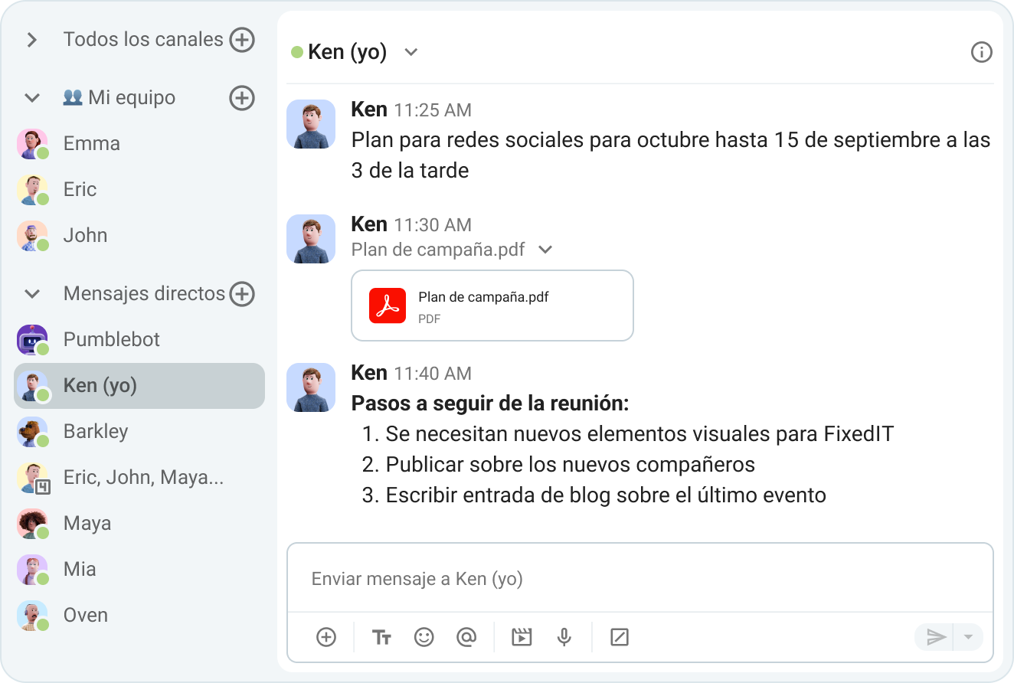Expand the Todos los canales section

tap(32, 39)
